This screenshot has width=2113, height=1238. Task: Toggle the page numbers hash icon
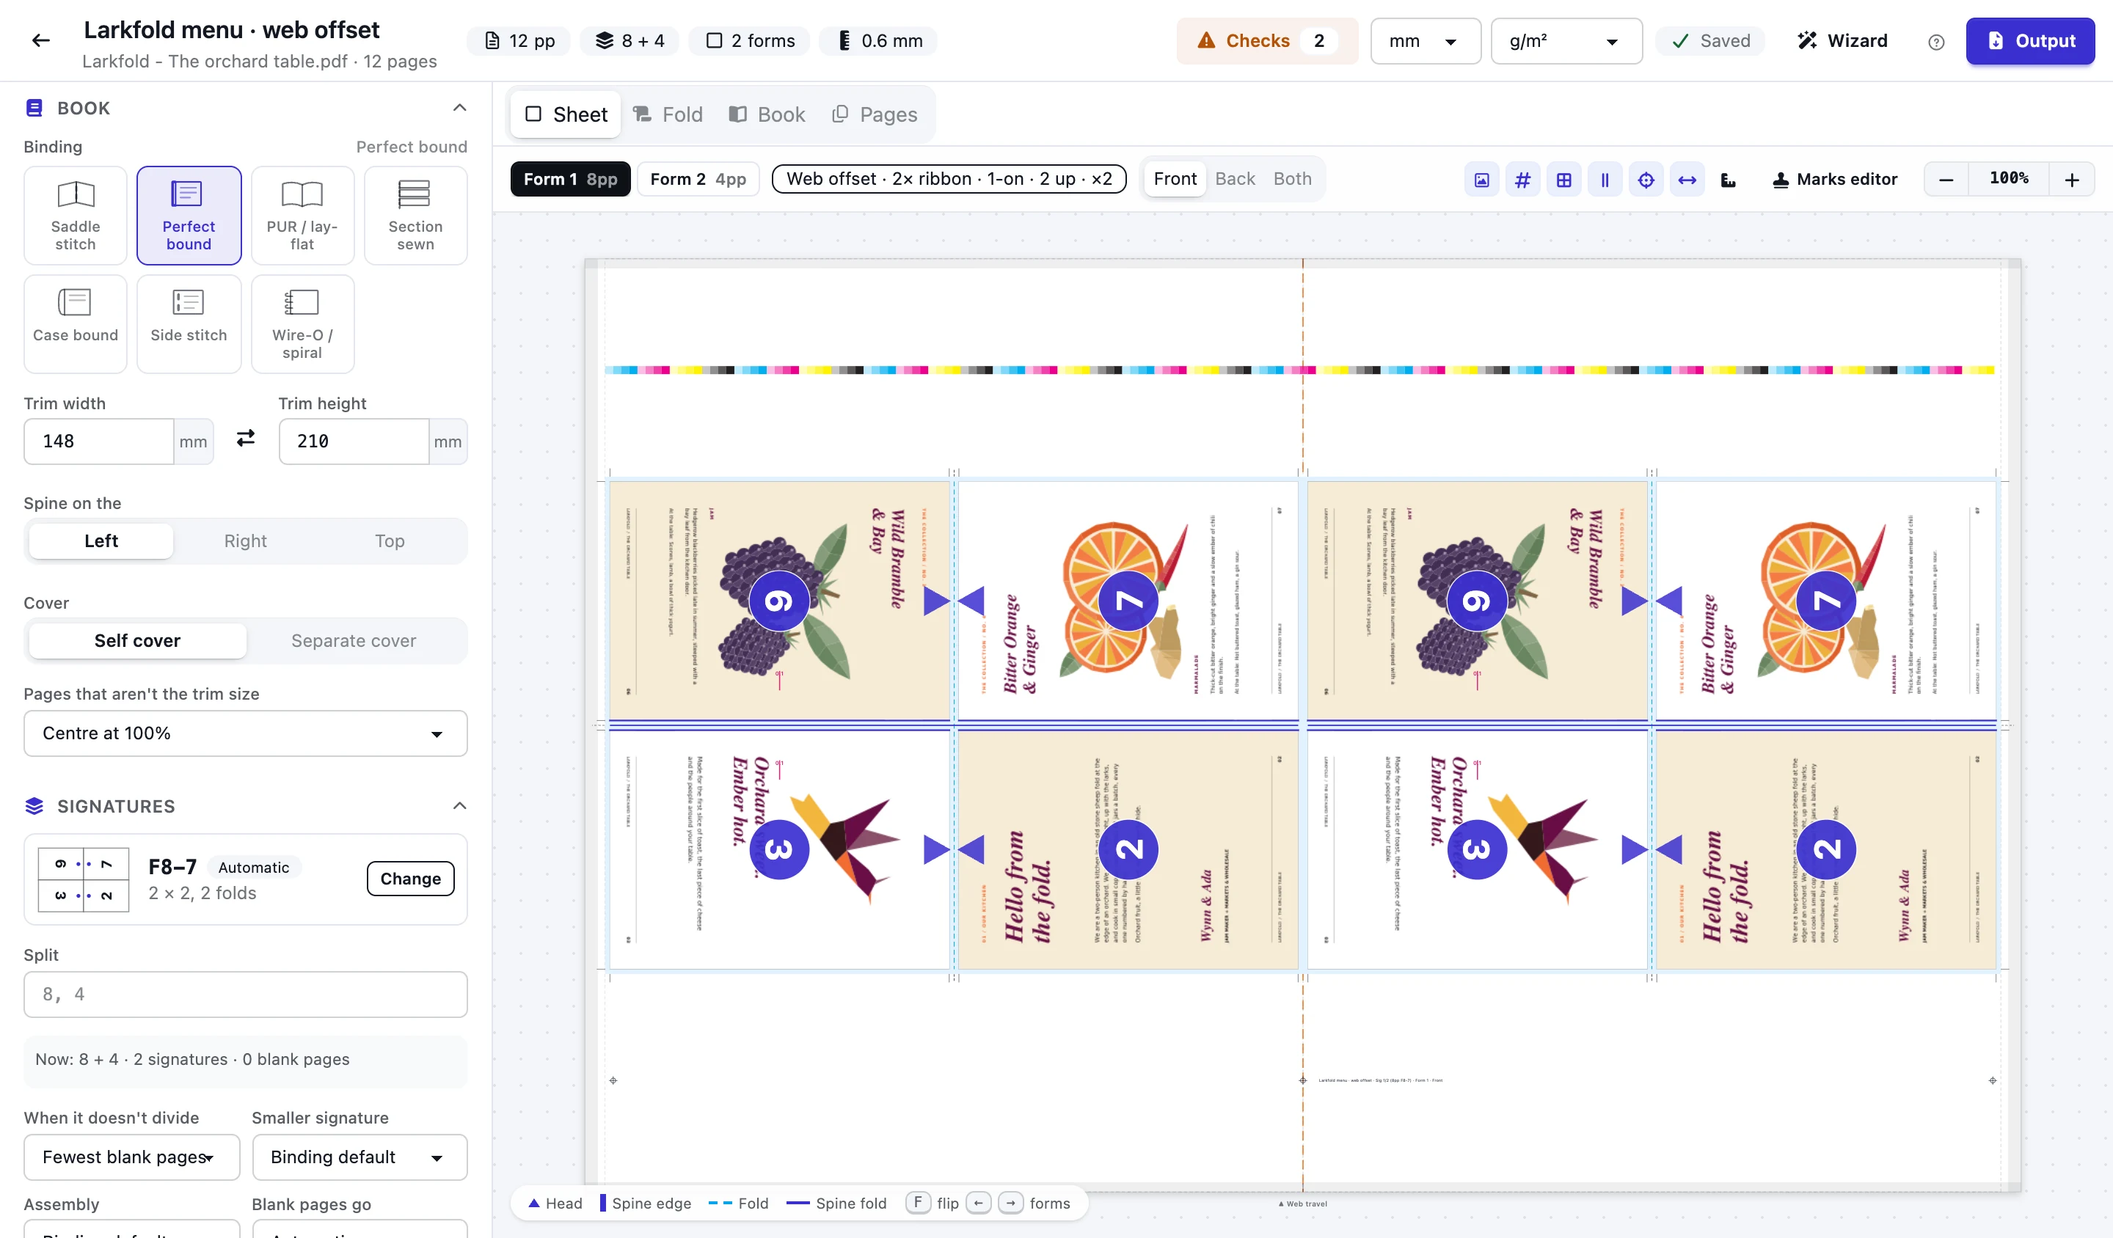click(x=1522, y=180)
